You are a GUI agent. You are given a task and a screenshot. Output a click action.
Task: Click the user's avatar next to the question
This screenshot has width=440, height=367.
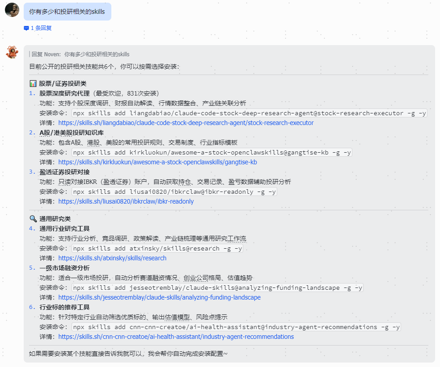[12, 9]
